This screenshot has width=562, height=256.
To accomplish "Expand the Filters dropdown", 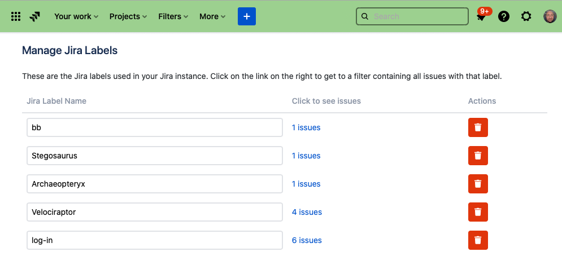I will coord(173,16).
